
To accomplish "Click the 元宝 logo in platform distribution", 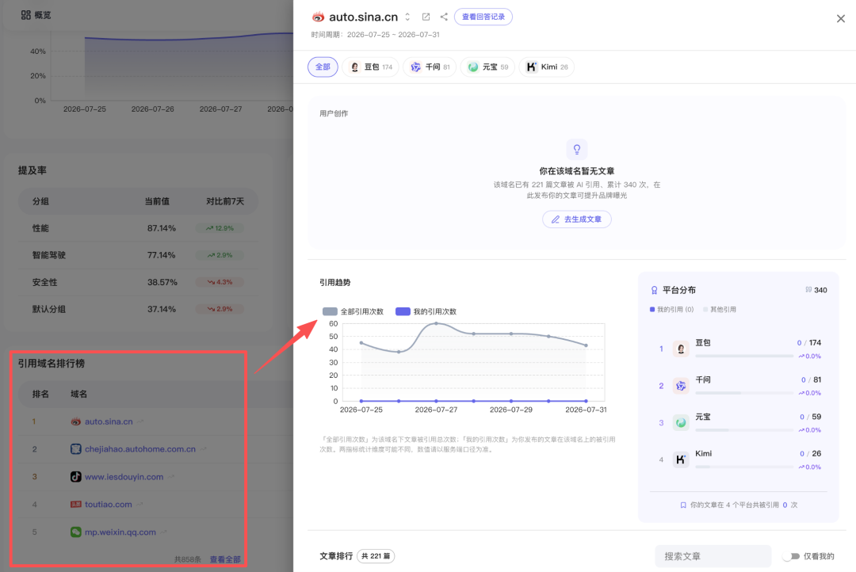I will [x=680, y=422].
